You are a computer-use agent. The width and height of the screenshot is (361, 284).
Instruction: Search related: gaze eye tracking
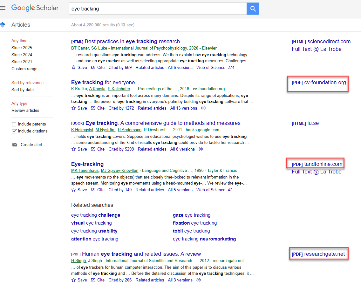point(192,215)
